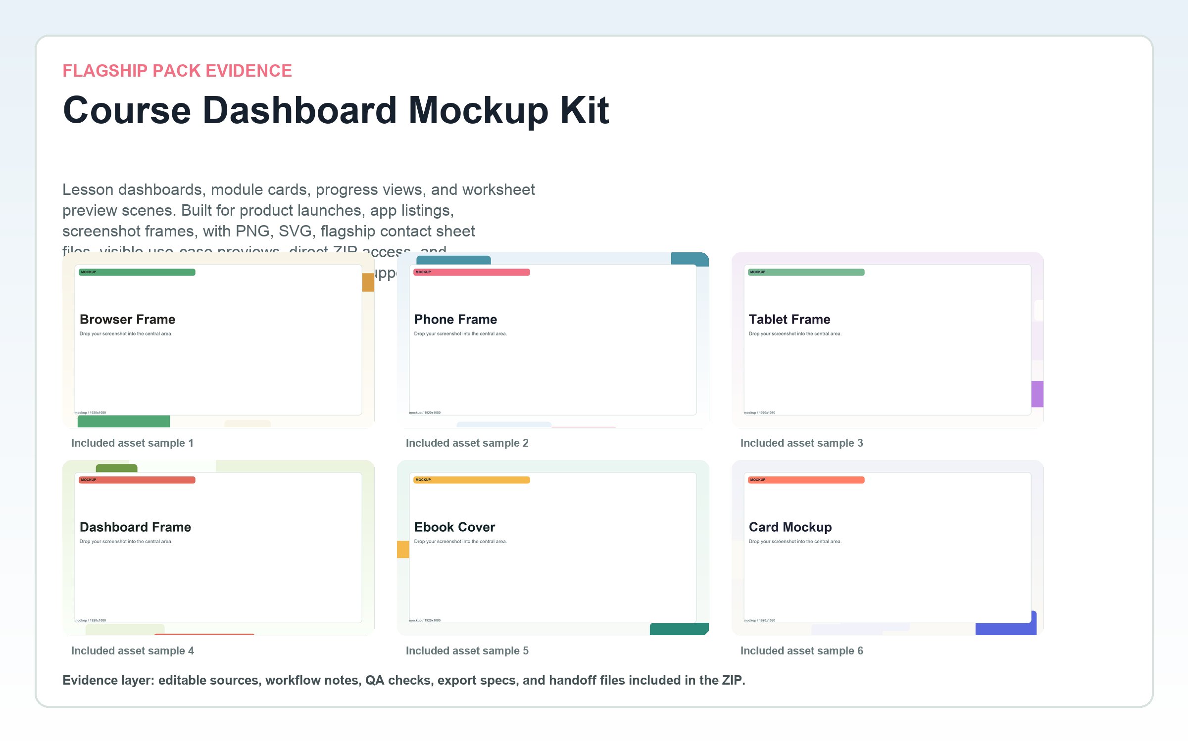Image resolution: width=1188 pixels, height=742 pixels.
Task: Click the coral MOCKUP badge in Card Mockup
Action: (806, 480)
